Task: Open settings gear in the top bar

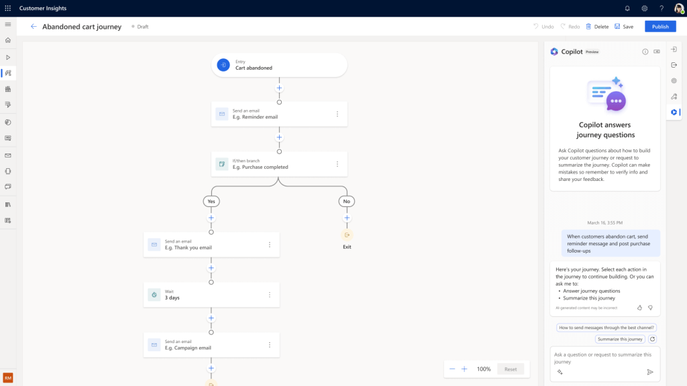Action: [645, 8]
